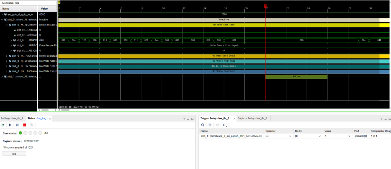Screen dimensions: 391x169
Task: Click the 'No Read Data Beats' yellow bar
Action: [223, 56]
